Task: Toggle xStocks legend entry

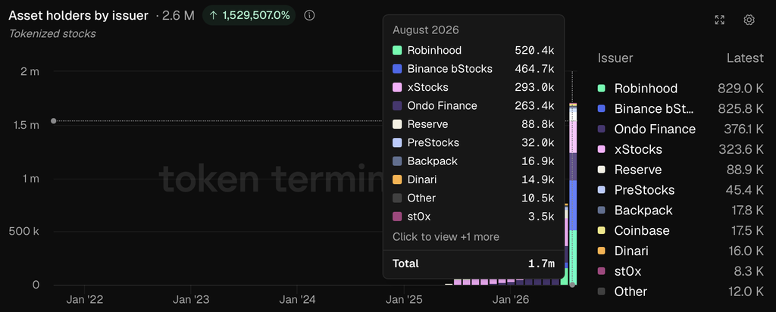Action: pyautogui.click(x=681, y=149)
